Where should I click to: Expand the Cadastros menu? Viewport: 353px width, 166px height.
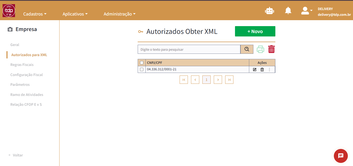point(35,14)
